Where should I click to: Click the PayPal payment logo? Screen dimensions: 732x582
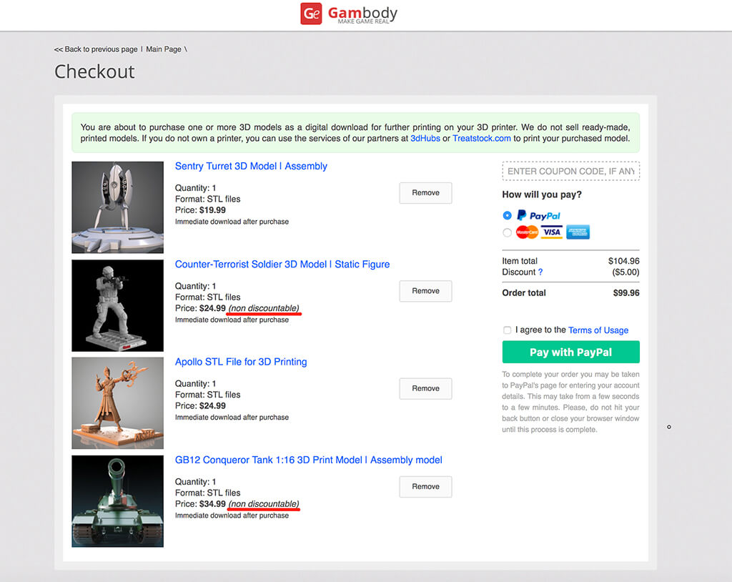click(x=540, y=215)
